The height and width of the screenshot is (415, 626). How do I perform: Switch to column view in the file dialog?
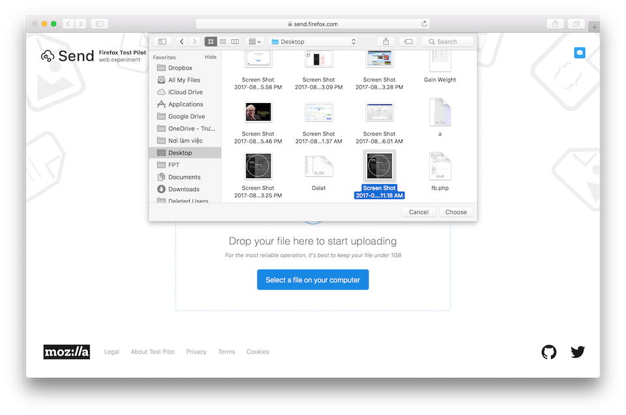(235, 42)
